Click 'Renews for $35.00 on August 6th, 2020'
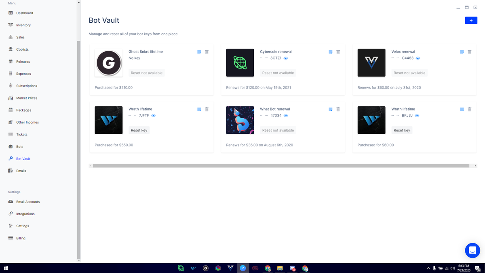Viewport: 485px width, 273px height. 259,145
